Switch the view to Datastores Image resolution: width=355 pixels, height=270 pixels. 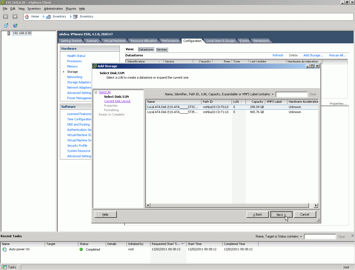[146, 49]
